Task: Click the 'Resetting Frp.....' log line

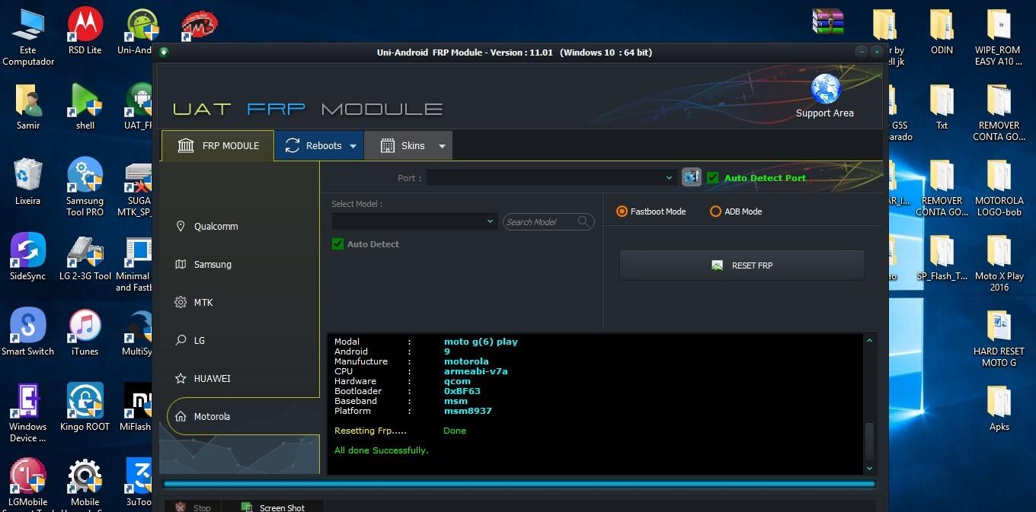Action: point(370,431)
